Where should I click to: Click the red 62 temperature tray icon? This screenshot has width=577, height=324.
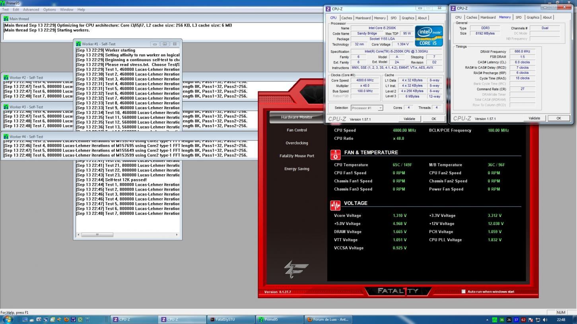click(x=523, y=320)
